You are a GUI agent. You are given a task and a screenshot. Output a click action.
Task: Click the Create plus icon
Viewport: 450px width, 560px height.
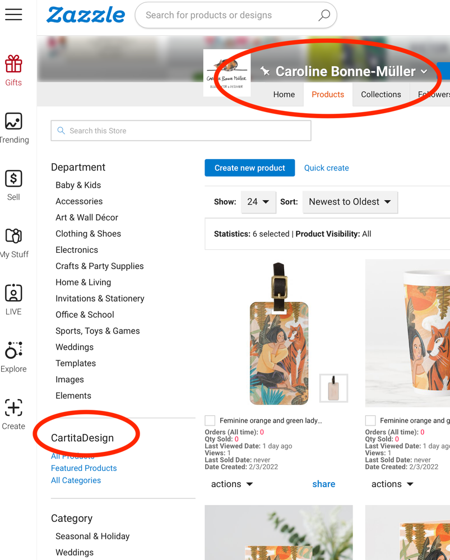click(x=13, y=408)
